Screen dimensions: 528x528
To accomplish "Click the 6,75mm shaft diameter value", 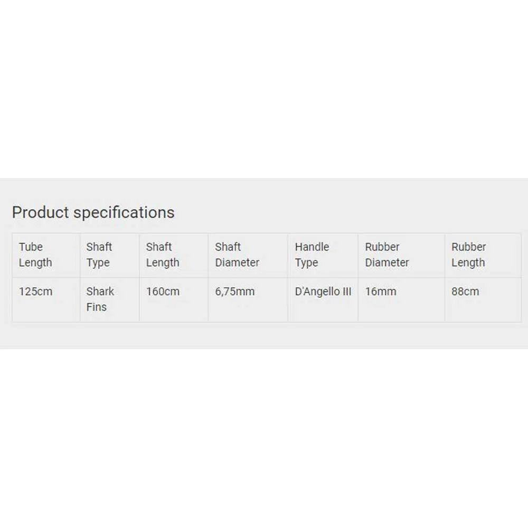I will (234, 291).
